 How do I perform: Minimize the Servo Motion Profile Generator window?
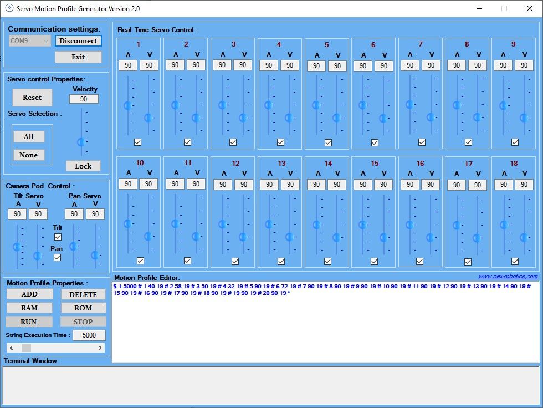click(479, 9)
